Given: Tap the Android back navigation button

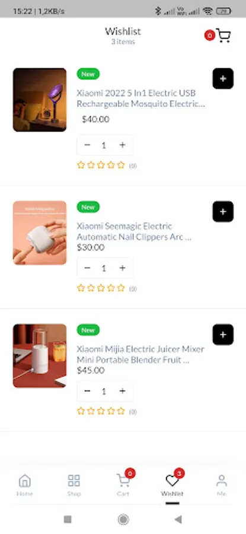Looking at the screenshot, I should [x=178, y=519].
